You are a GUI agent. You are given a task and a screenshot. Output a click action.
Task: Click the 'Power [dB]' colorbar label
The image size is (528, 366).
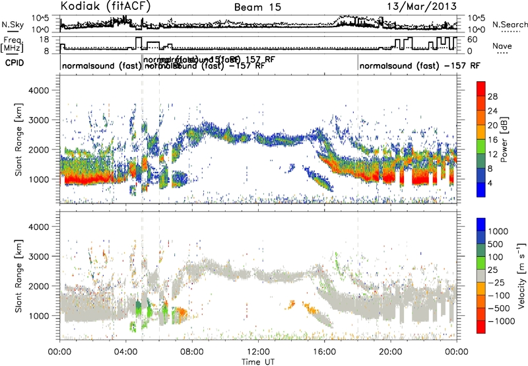pos(504,139)
